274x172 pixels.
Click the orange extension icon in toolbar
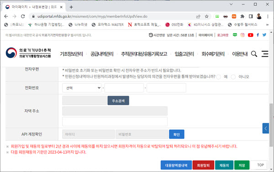point(234,16)
